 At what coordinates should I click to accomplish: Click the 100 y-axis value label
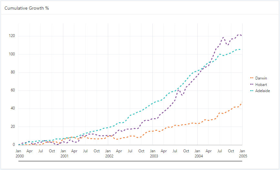pyautogui.click(x=12, y=54)
